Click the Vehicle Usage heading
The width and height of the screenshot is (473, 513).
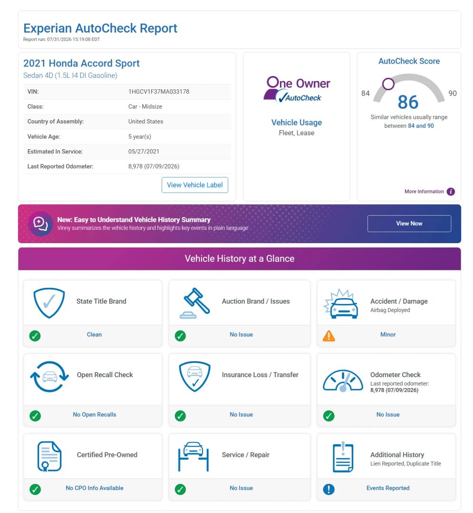coord(297,123)
